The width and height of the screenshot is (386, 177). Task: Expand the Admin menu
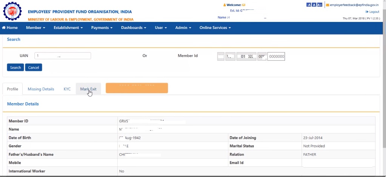pos(183,28)
